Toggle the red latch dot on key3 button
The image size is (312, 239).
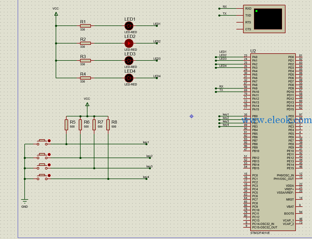pos(49,165)
